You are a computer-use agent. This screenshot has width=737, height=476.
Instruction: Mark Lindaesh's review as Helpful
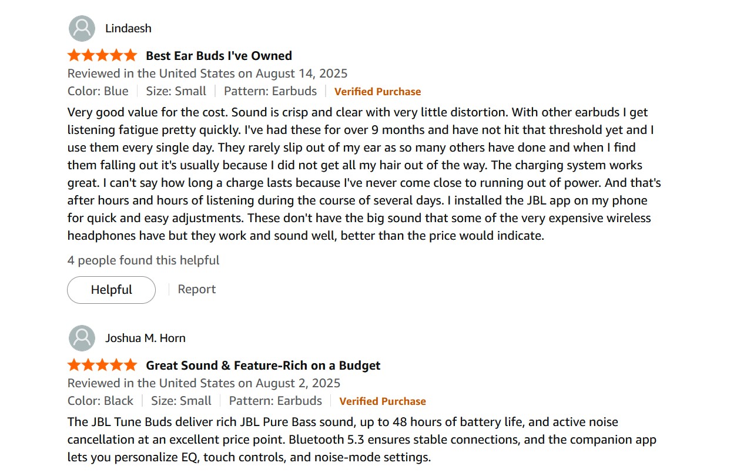[111, 290]
